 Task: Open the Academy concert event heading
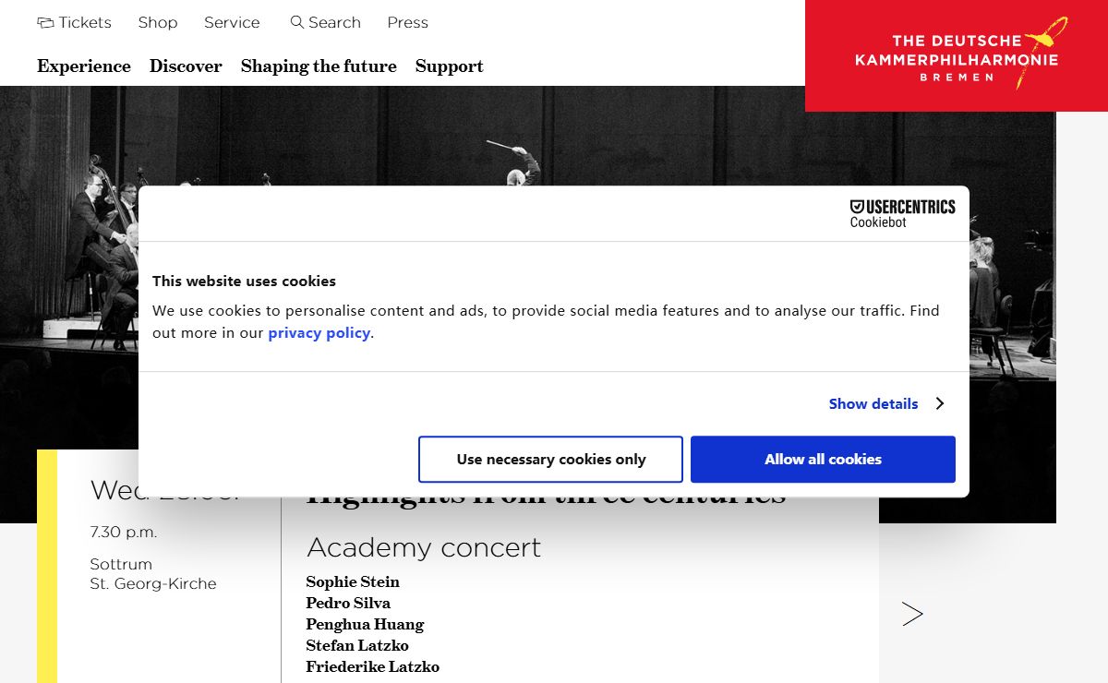tap(424, 547)
